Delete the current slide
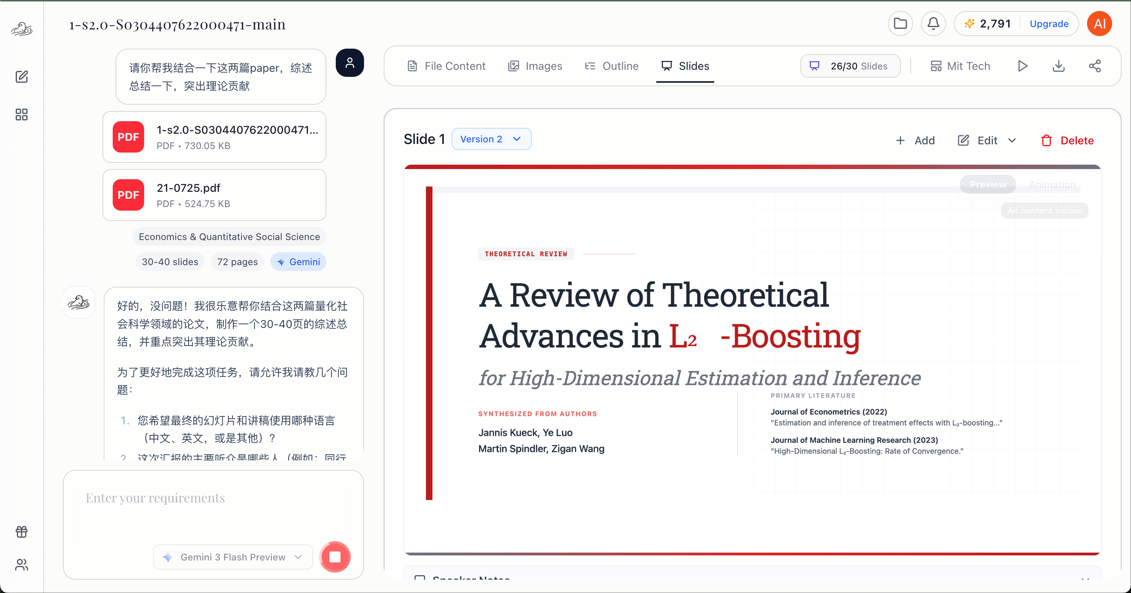Screen dimensions: 1131x593 [1067, 141]
